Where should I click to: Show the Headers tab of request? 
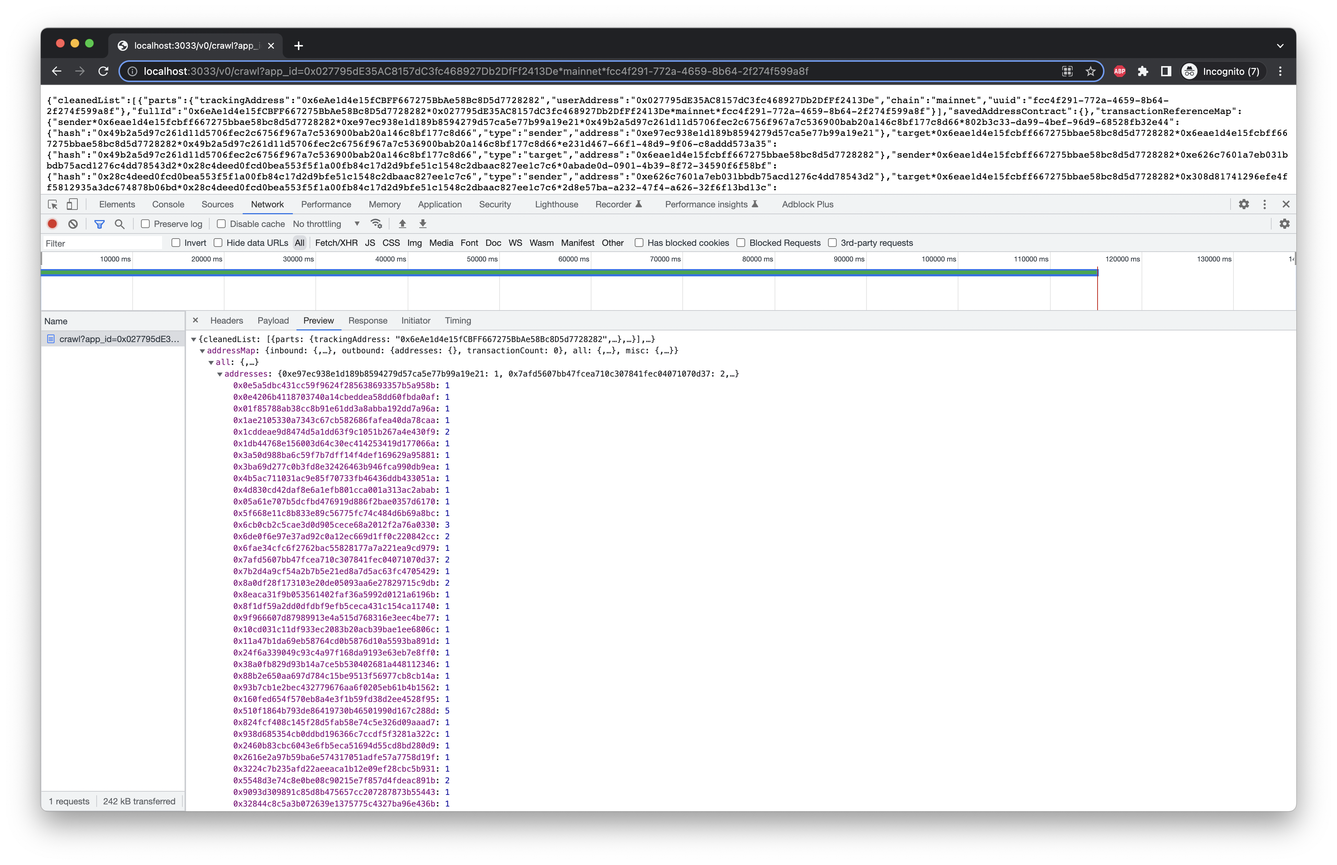click(226, 321)
